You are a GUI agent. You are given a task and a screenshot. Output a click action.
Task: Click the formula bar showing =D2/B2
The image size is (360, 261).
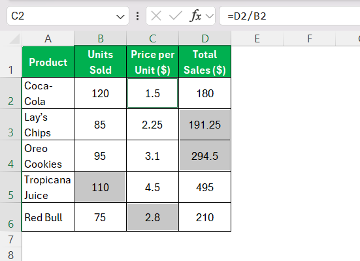point(289,16)
